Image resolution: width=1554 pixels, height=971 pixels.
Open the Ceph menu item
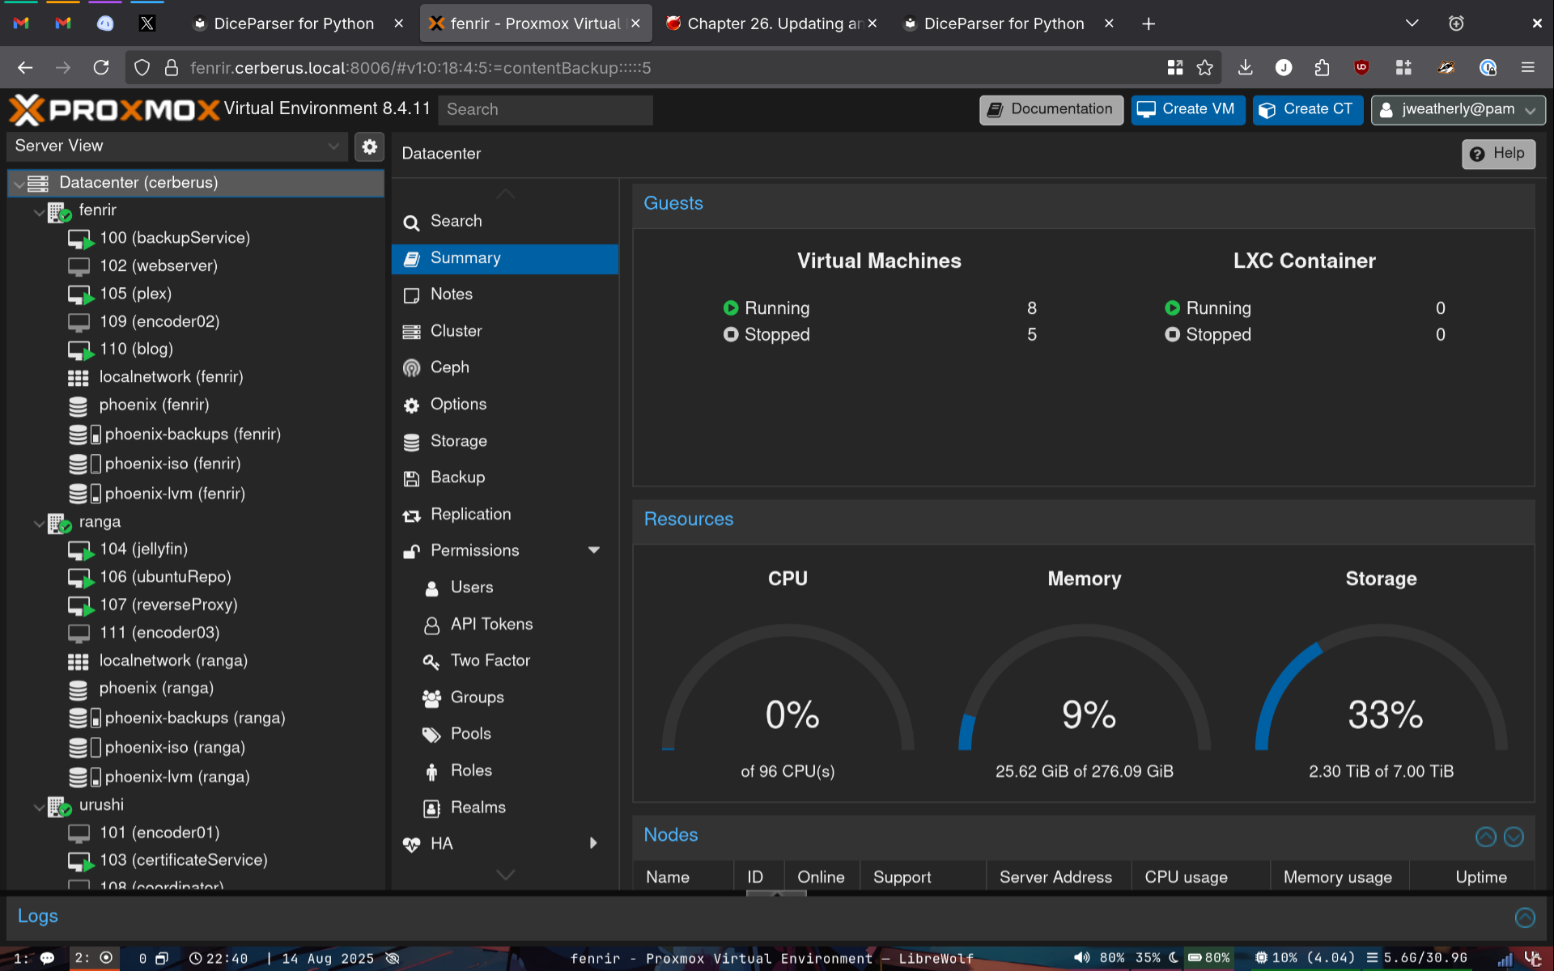(505, 368)
